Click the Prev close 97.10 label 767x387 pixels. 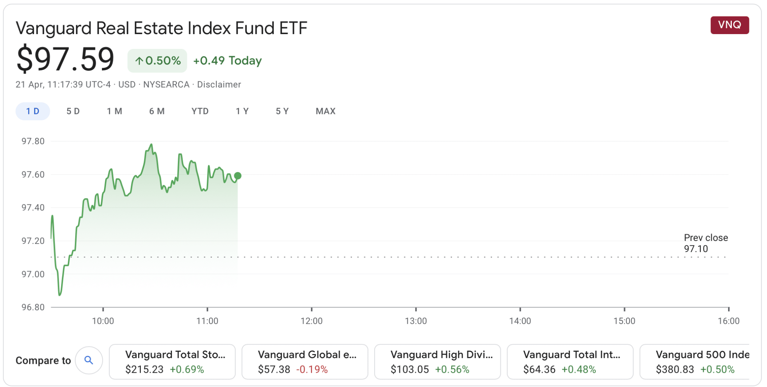pyautogui.click(x=706, y=243)
